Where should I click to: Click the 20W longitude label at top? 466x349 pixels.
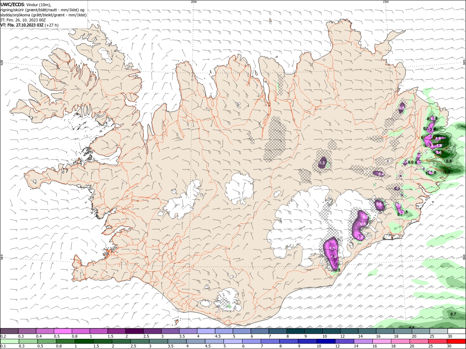coord(194,2)
